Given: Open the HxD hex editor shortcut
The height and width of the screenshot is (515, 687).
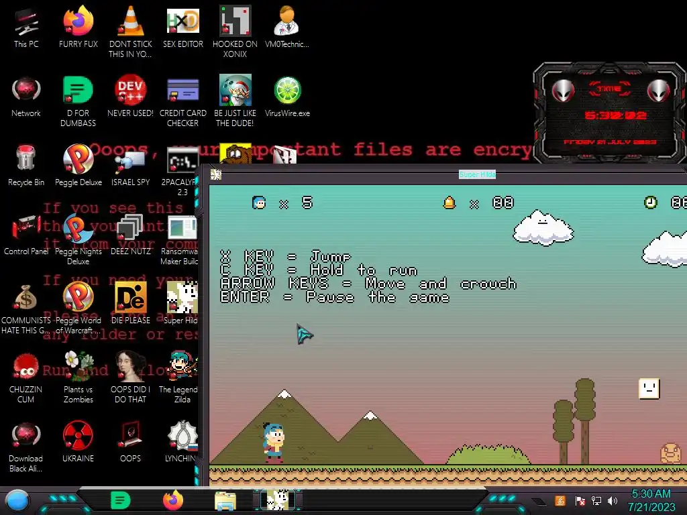Looking at the screenshot, I should pos(182,27).
